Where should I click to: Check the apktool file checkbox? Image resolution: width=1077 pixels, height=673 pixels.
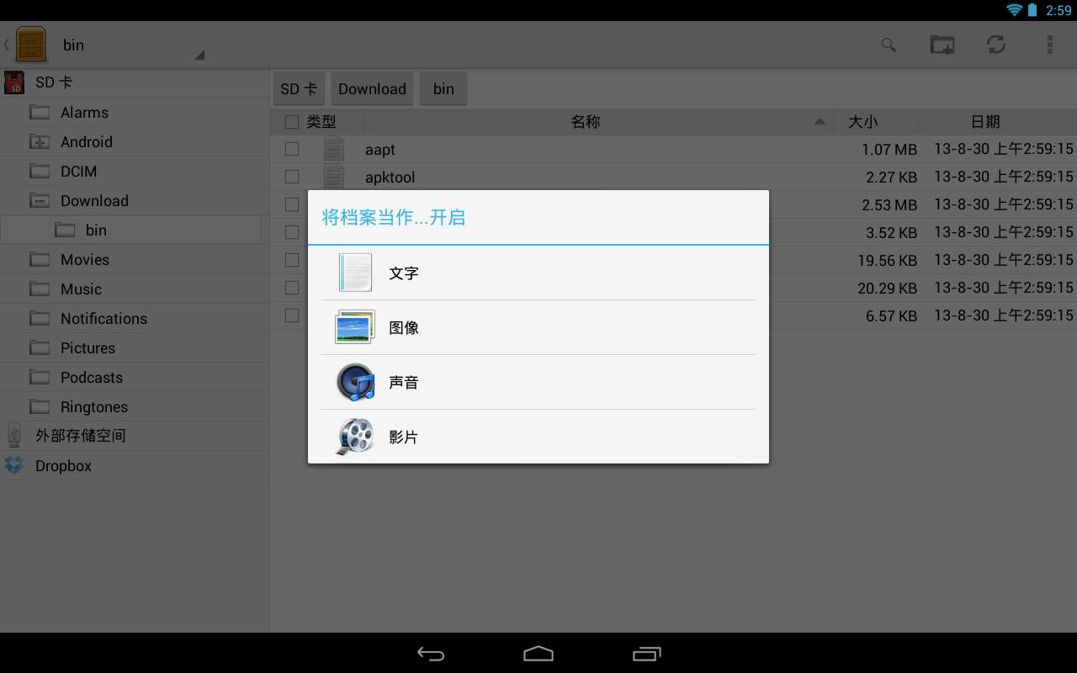292,177
